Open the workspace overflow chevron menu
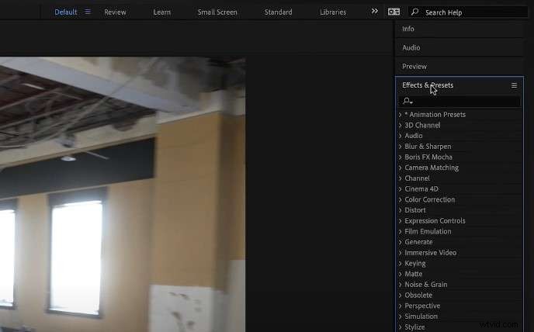Viewport: 534px width, 332px height. point(375,12)
